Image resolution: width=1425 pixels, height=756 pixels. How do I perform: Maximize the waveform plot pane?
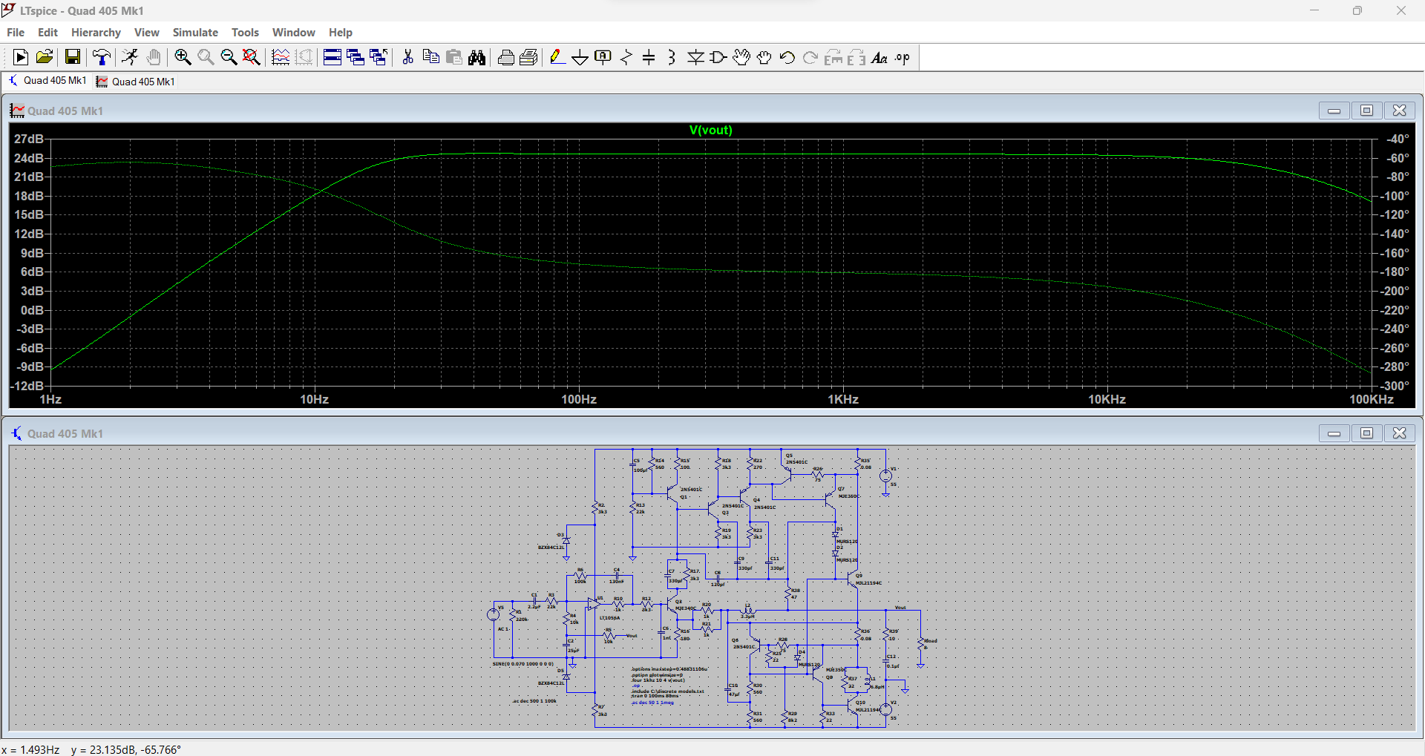pos(1366,111)
